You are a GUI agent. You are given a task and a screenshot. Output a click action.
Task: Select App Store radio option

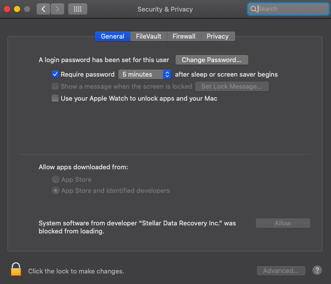pos(56,179)
